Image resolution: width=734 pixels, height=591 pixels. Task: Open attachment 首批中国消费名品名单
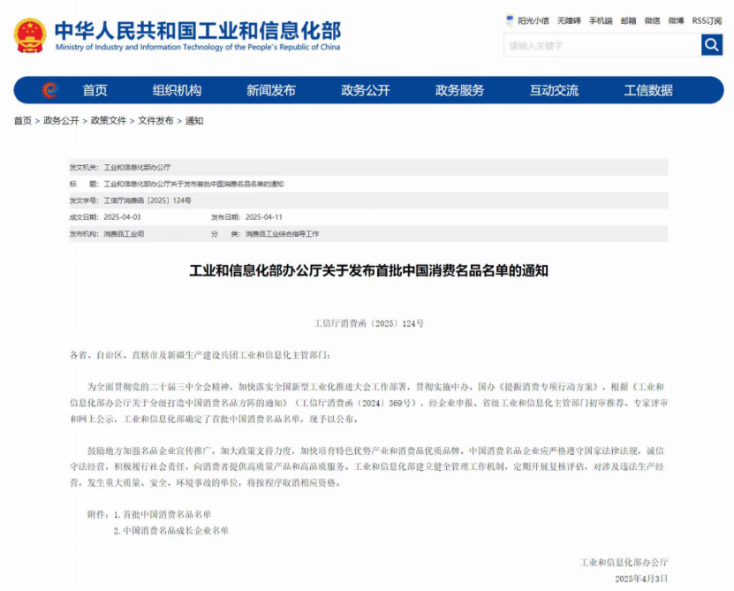pyautogui.click(x=167, y=514)
